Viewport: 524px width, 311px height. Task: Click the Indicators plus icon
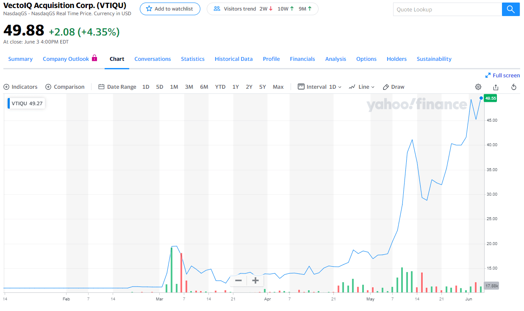[6, 87]
